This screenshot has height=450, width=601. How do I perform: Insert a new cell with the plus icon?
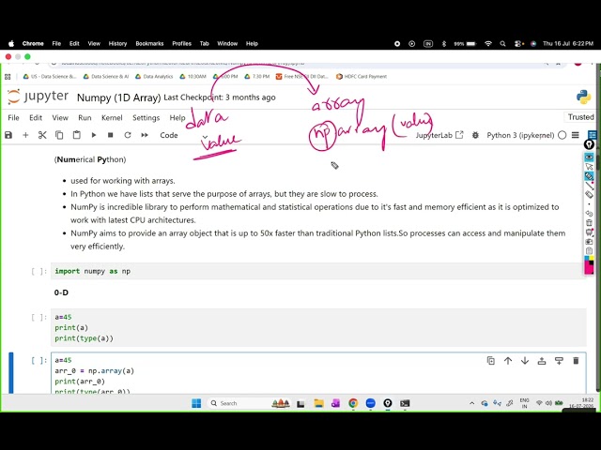pyautogui.click(x=25, y=135)
